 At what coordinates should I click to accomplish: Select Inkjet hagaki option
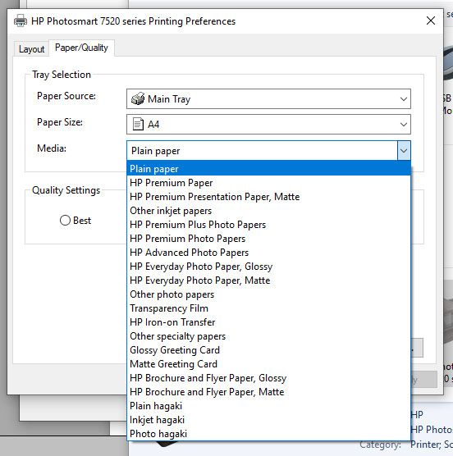coord(268,420)
